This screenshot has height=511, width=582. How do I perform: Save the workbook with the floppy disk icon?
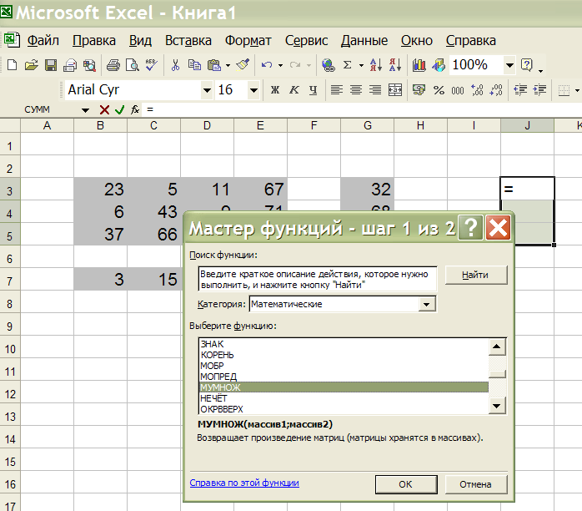coord(51,65)
